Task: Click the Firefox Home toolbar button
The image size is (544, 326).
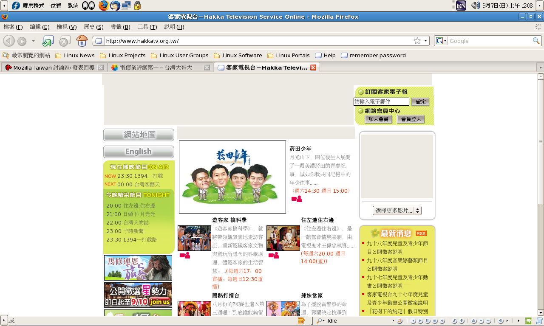Action: pyautogui.click(x=82, y=41)
